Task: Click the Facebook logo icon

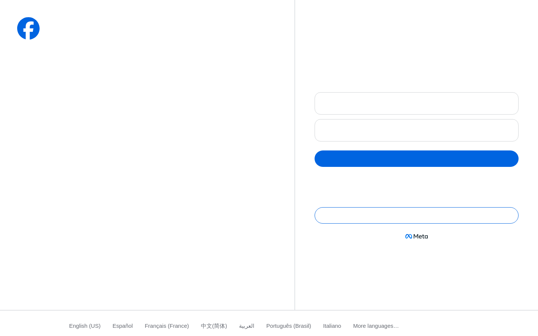Action: pos(28,28)
